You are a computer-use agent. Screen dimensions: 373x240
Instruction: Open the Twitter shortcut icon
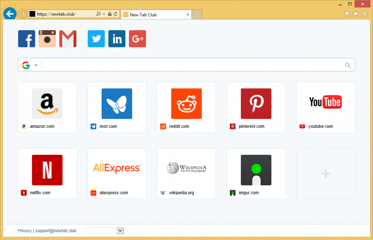(96, 39)
